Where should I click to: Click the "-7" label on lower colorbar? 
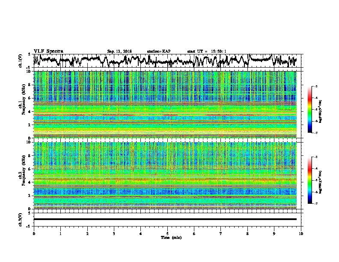click(x=315, y=203)
